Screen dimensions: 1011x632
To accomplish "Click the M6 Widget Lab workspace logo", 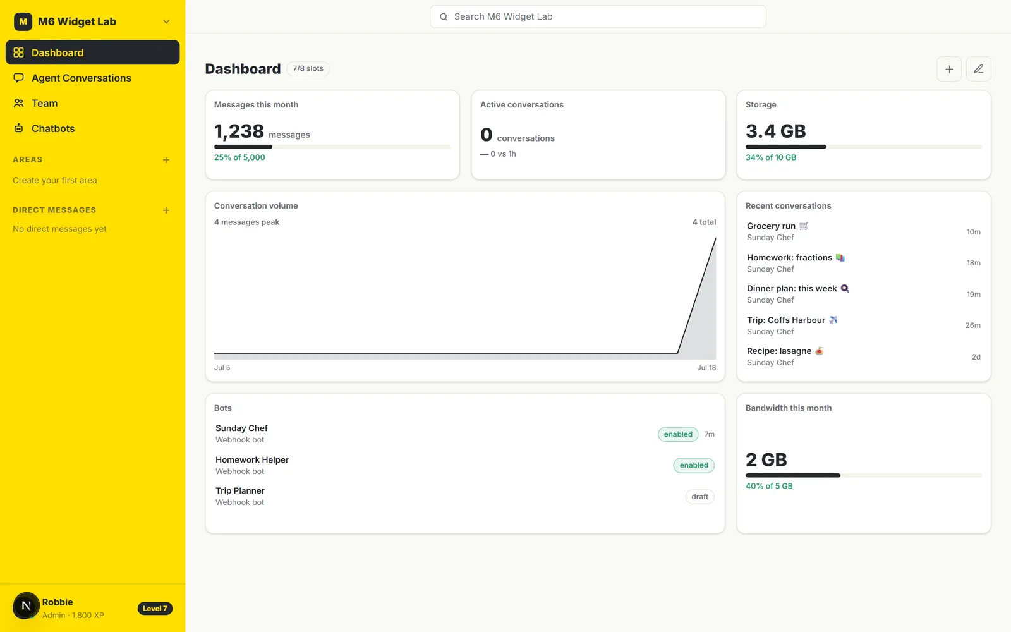I will (x=23, y=21).
